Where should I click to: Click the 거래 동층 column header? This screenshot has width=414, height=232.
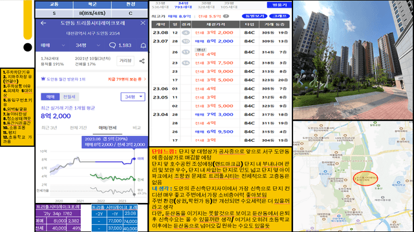click(x=274, y=24)
